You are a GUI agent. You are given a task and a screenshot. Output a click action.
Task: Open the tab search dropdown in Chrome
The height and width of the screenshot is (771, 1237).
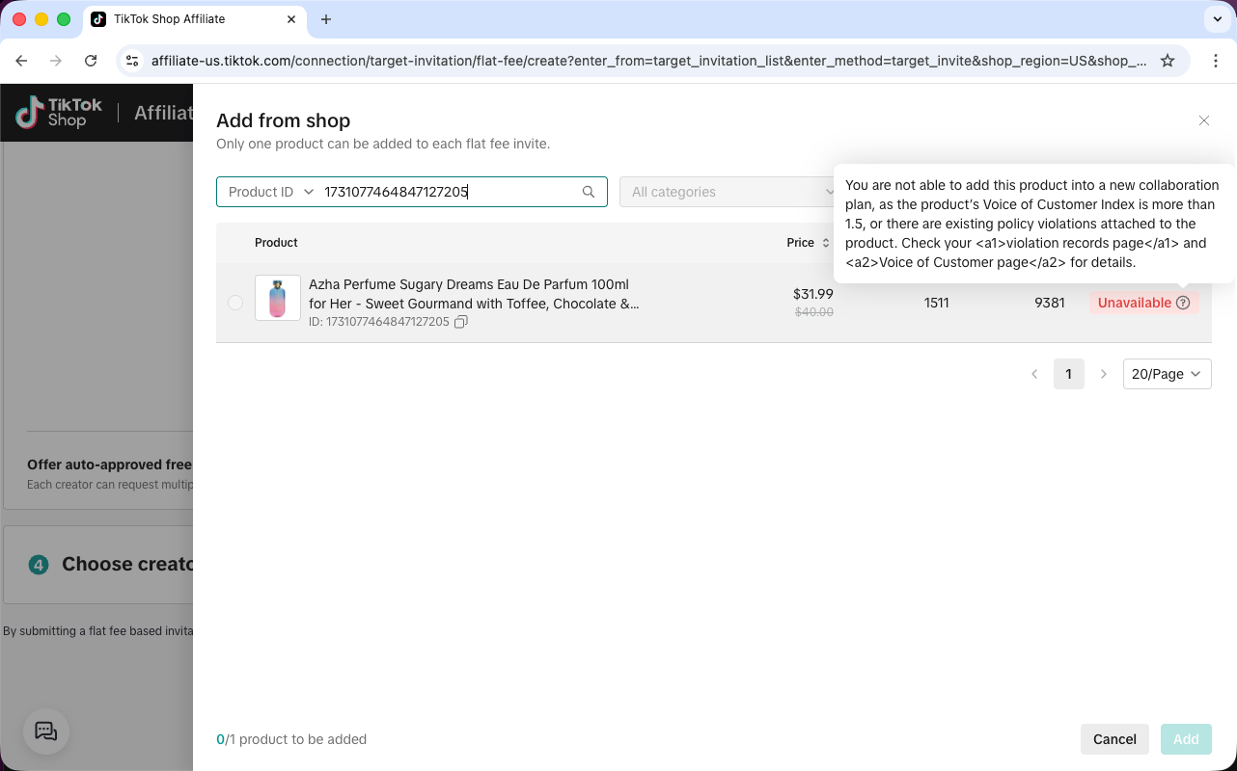(x=1218, y=19)
